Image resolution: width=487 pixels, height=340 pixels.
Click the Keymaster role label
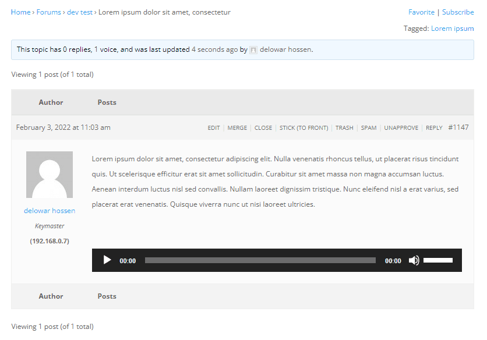[x=50, y=226]
